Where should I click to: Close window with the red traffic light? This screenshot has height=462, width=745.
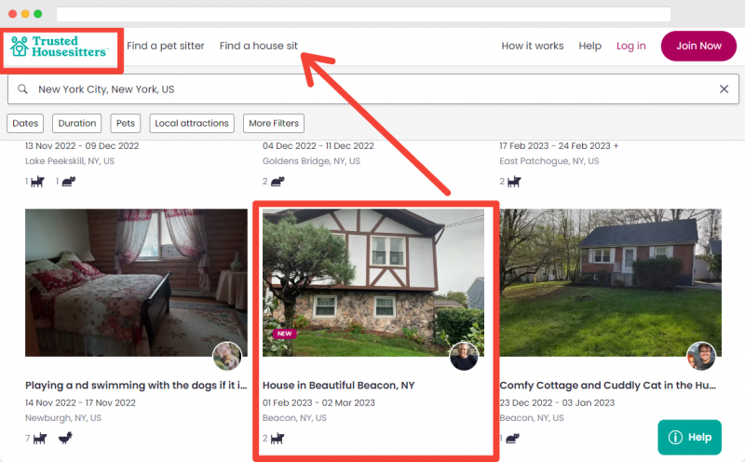click(13, 14)
